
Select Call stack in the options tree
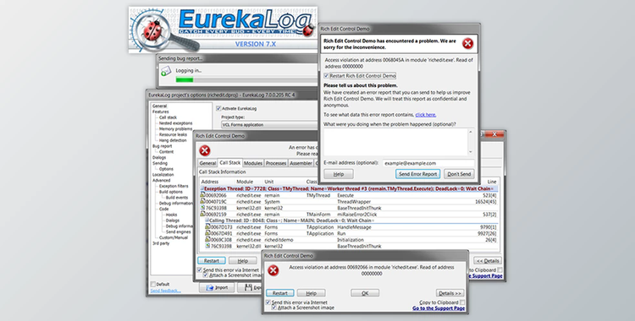168,117
